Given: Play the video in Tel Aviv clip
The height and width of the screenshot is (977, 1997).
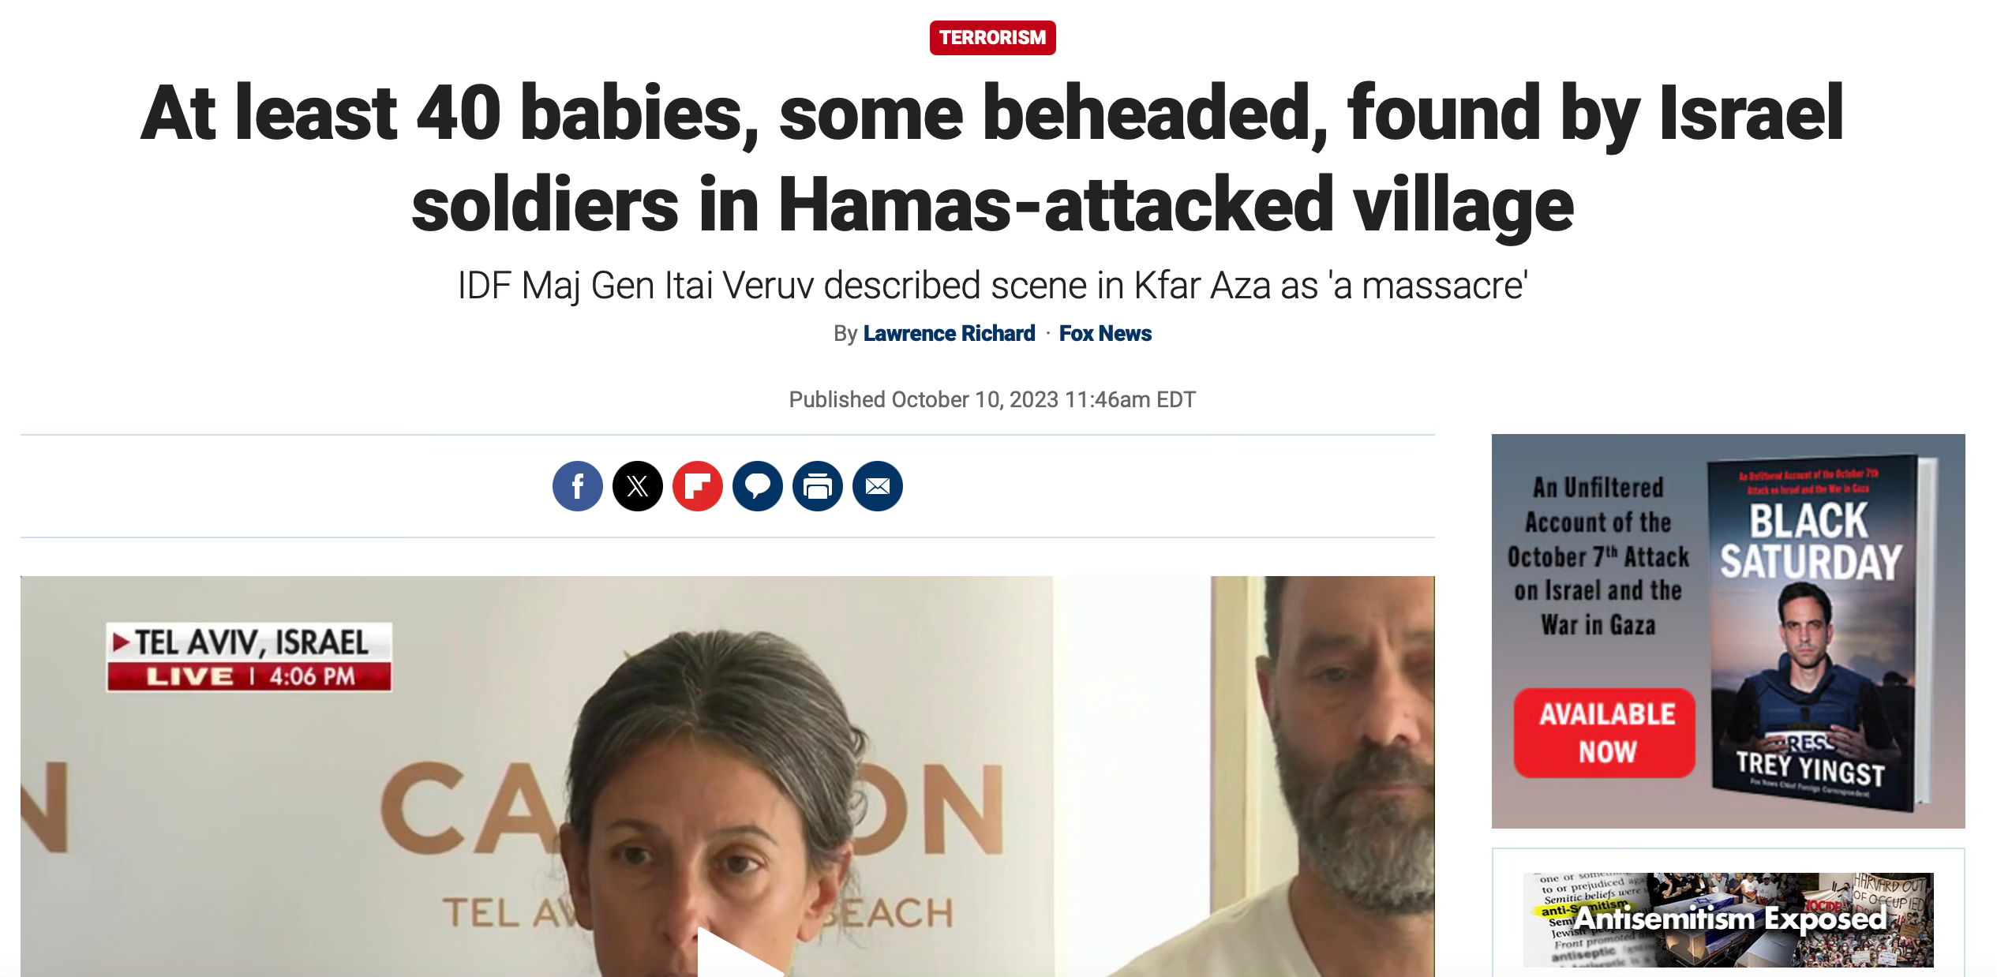Looking at the screenshot, I should tap(736, 955).
